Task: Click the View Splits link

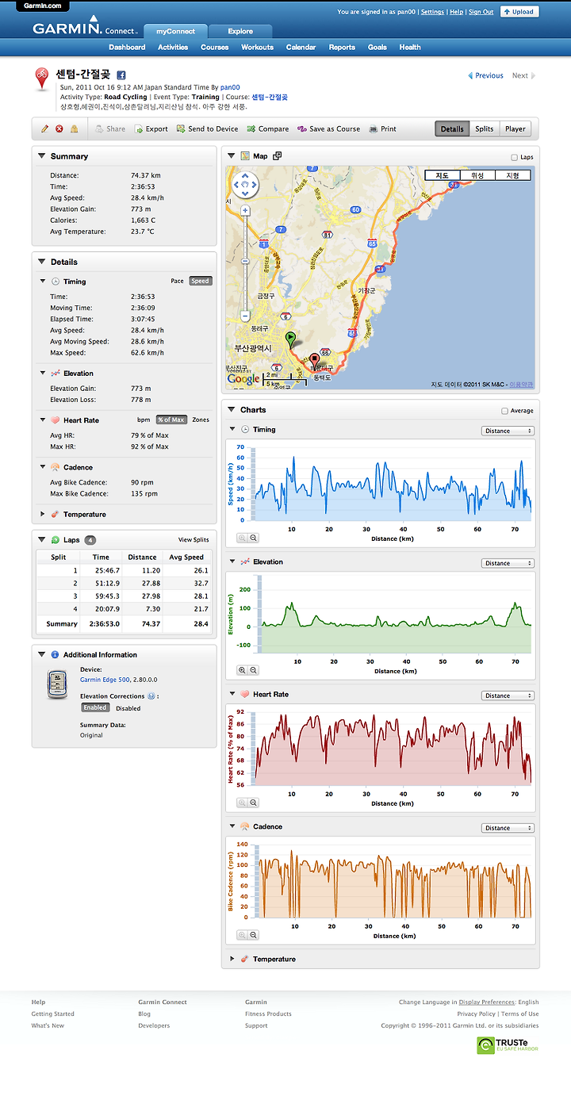Action: (x=194, y=540)
